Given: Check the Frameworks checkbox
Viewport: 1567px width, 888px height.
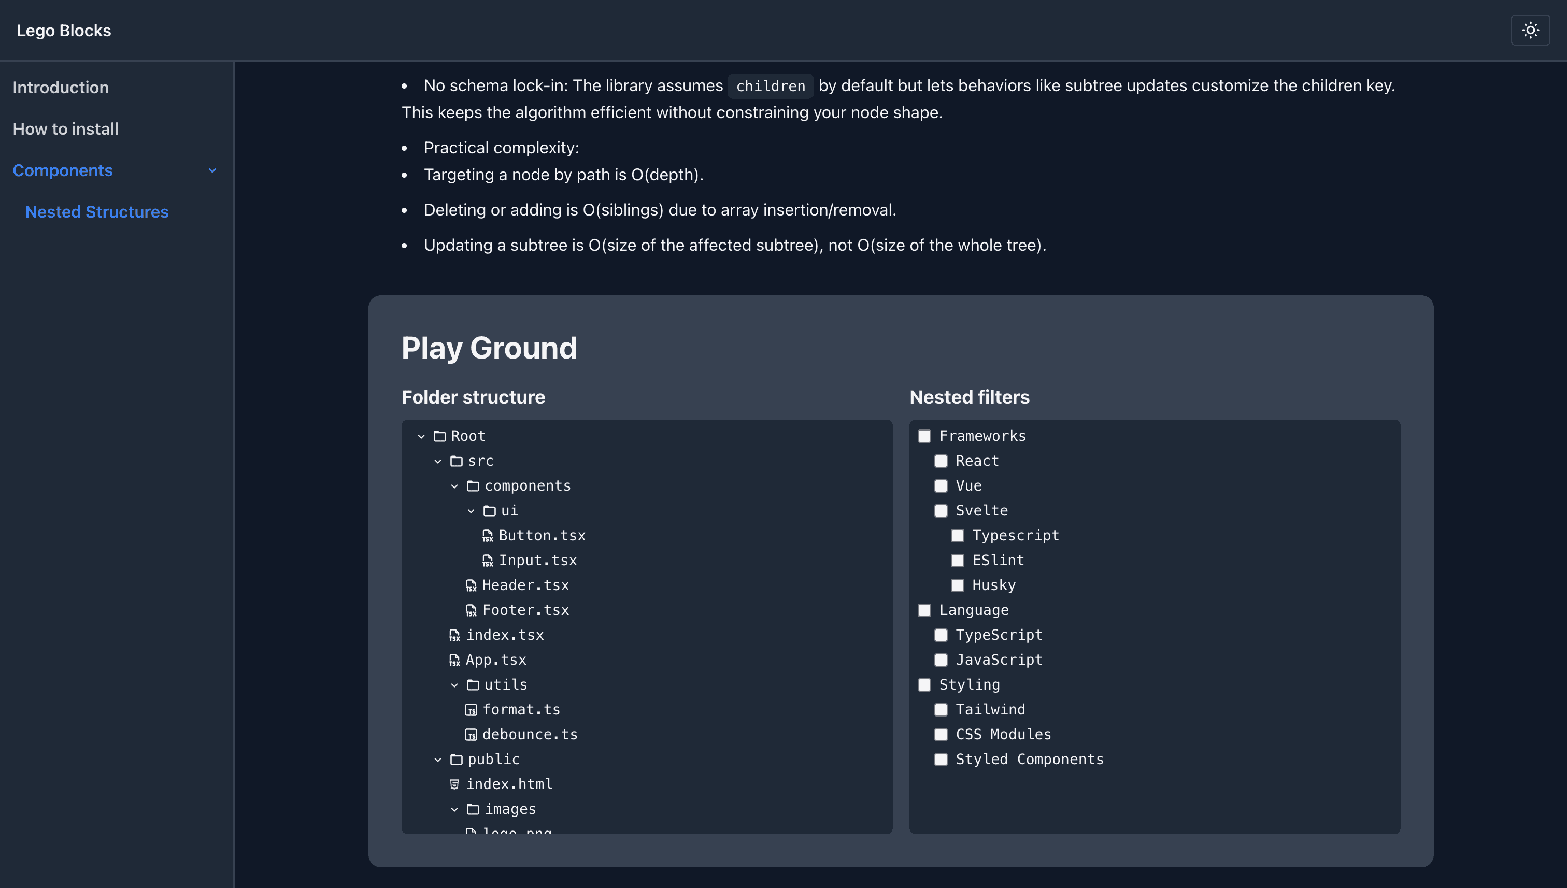Looking at the screenshot, I should (x=925, y=436).
